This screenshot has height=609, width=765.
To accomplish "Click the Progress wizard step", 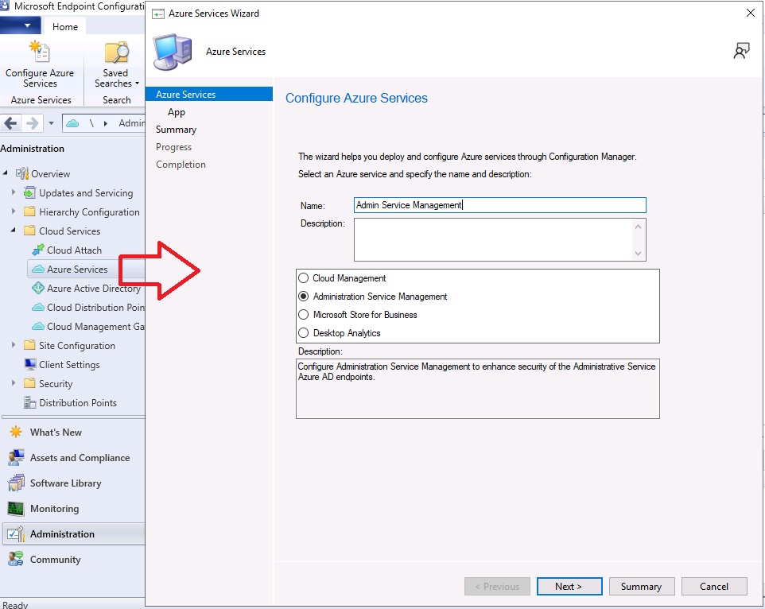I will [x=173, y=147].
